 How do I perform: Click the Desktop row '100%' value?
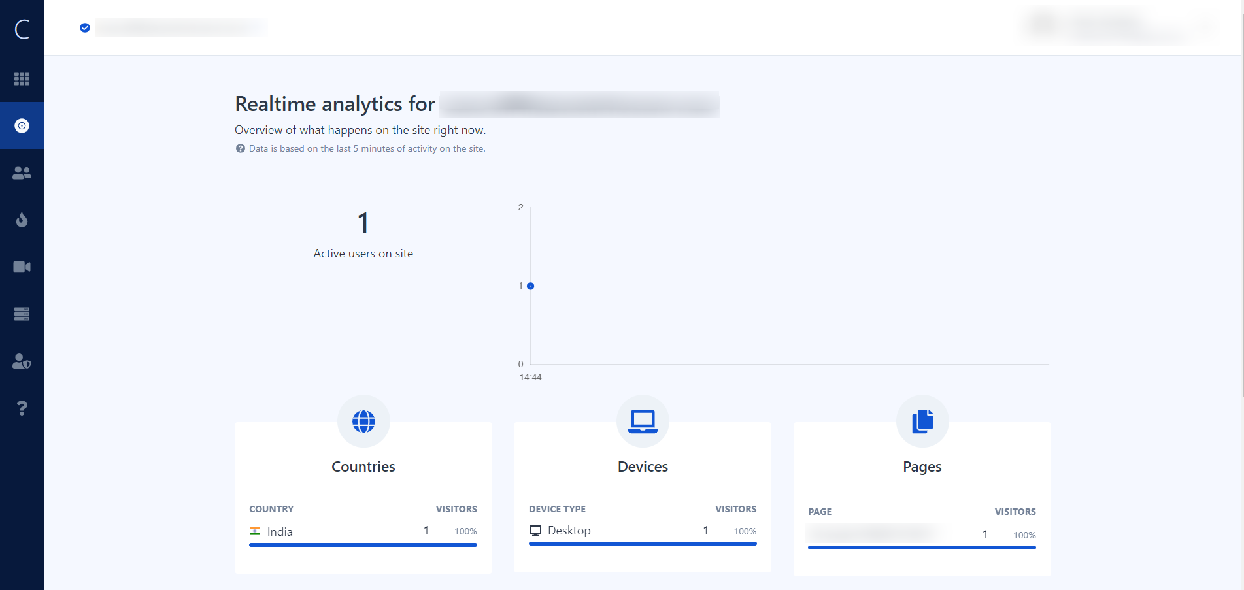(x=745, y=531)
